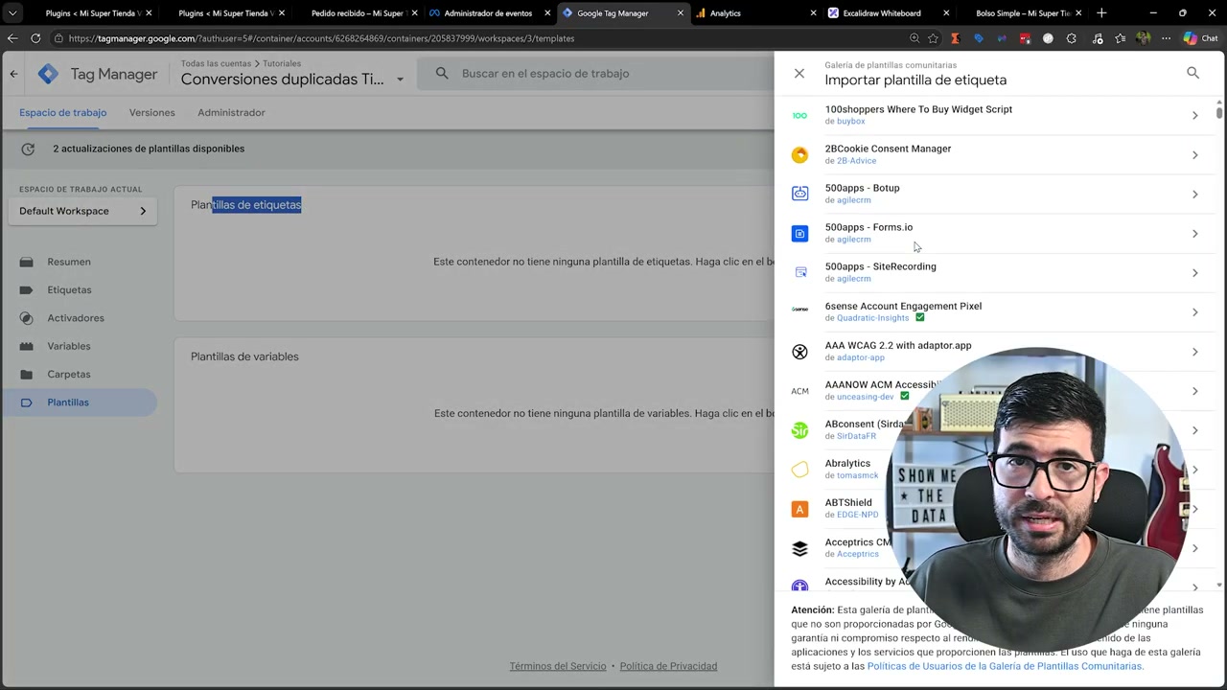
Task: Open the browser profile avatar
Action: [x=1143, y=38]
